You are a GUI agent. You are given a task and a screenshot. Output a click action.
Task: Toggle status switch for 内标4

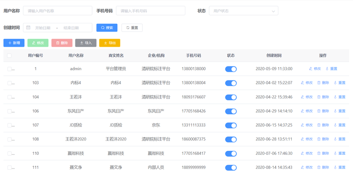pyautogui.click(x=231, y=83)
